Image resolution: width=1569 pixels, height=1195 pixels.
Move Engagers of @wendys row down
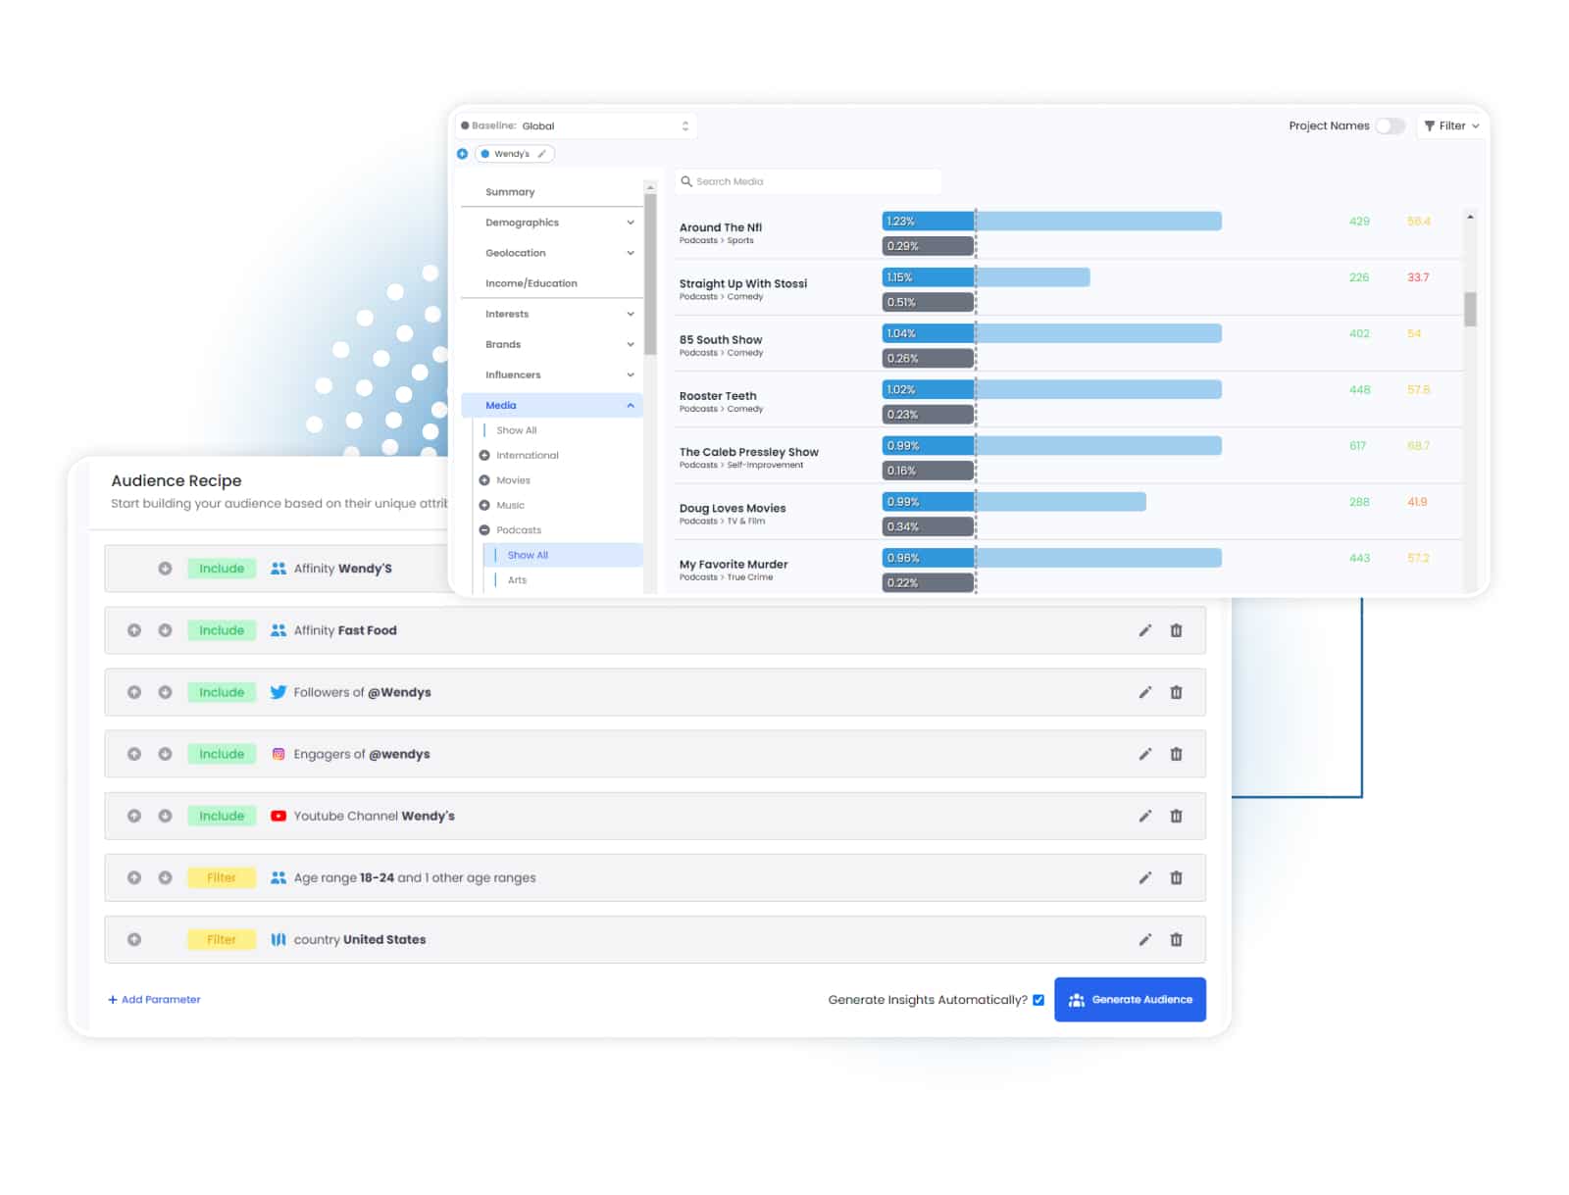(165, 754)
